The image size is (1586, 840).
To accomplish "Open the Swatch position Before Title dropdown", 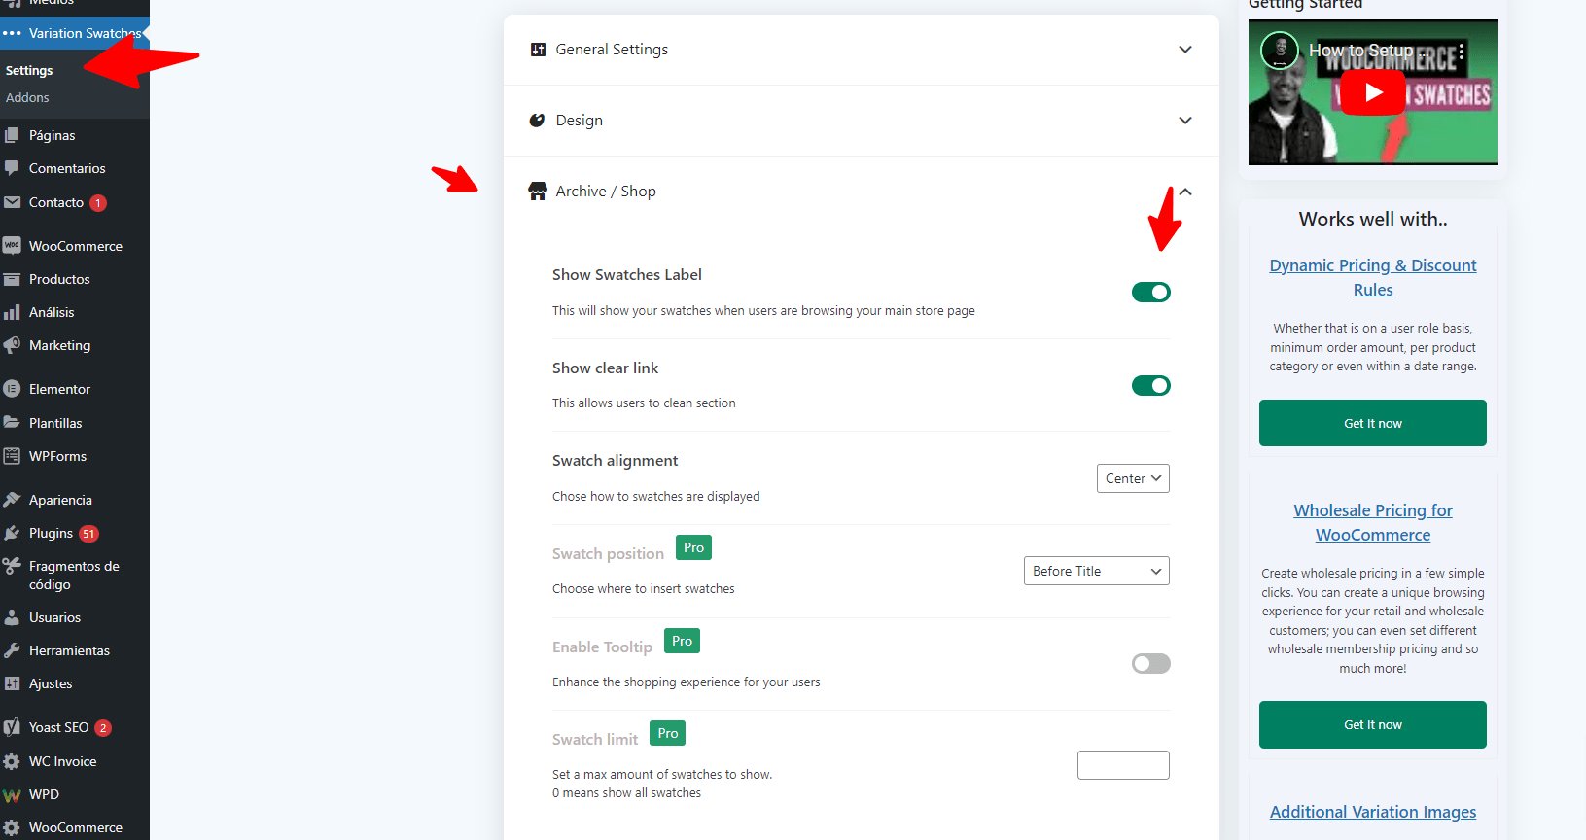I will pyautogui.click(x=1097, y=571).
